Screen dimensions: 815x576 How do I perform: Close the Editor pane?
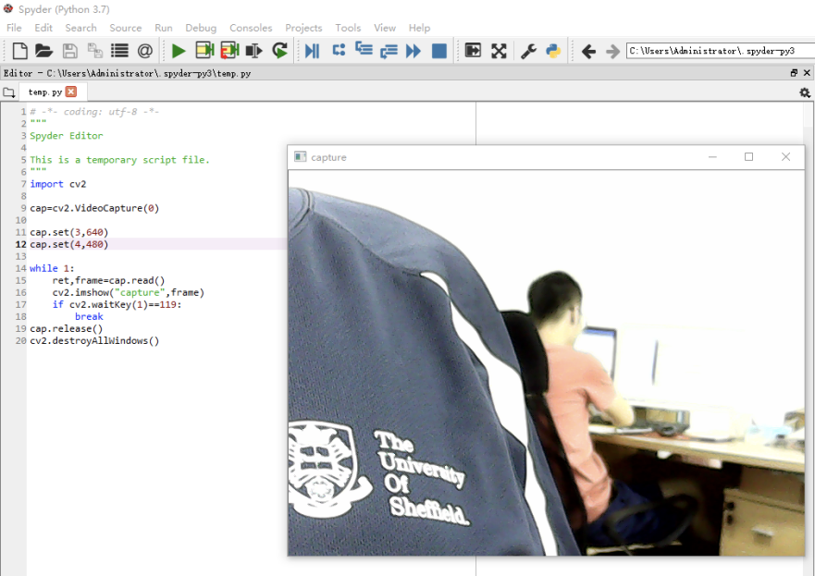(807, 73)
